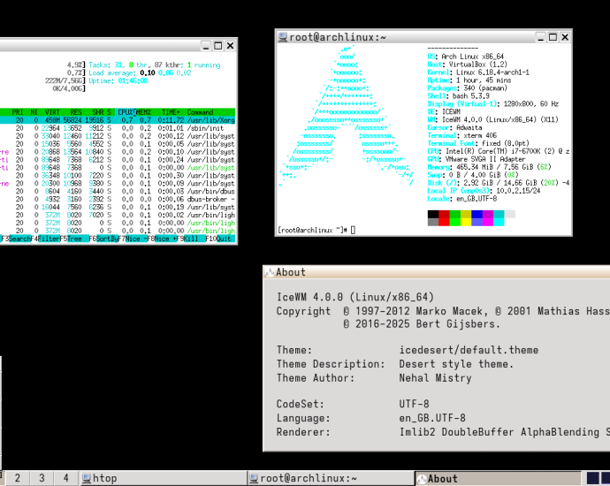Sort htop by CPU% column header
The image size is (610, 486).
[x=126, y=112]
